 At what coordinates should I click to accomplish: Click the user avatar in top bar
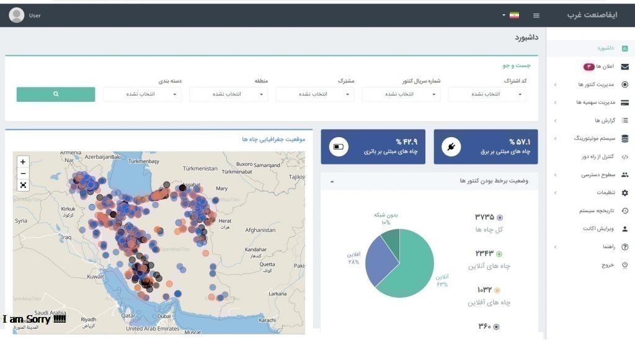tap(17, 16)
